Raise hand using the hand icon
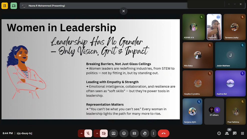This screenshot has height=139, width=247. pyautogui.click(x=145, y=133)
